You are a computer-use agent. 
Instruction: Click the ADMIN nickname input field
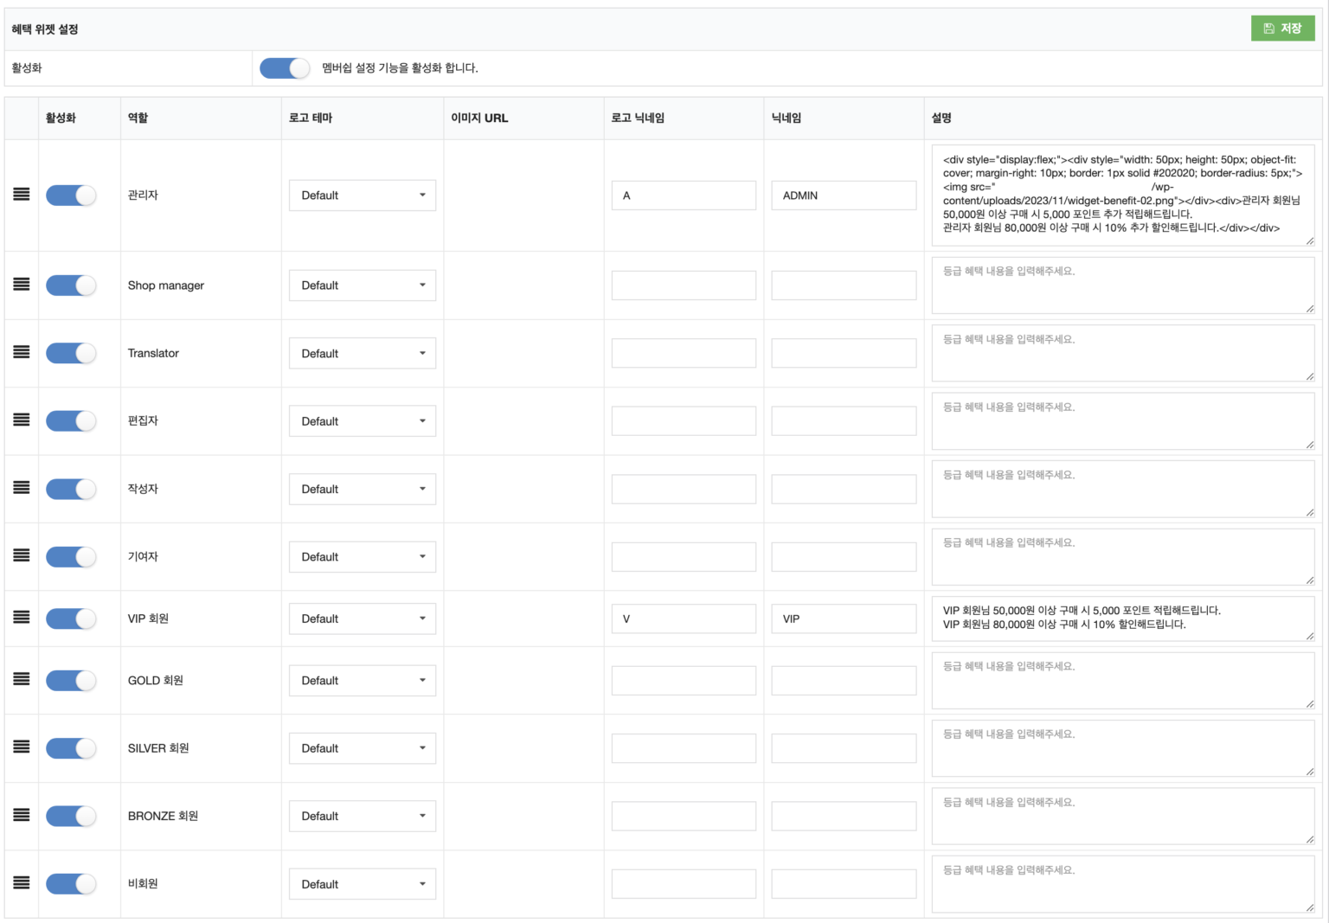(844, 195)
